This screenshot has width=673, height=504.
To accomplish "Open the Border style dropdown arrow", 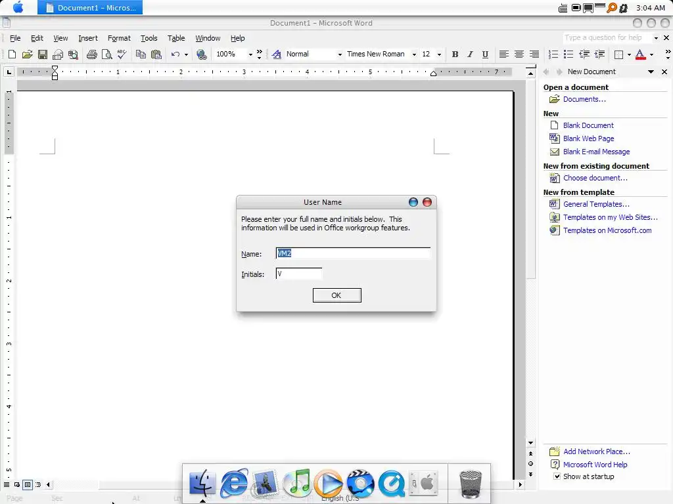I will point(629,55).
